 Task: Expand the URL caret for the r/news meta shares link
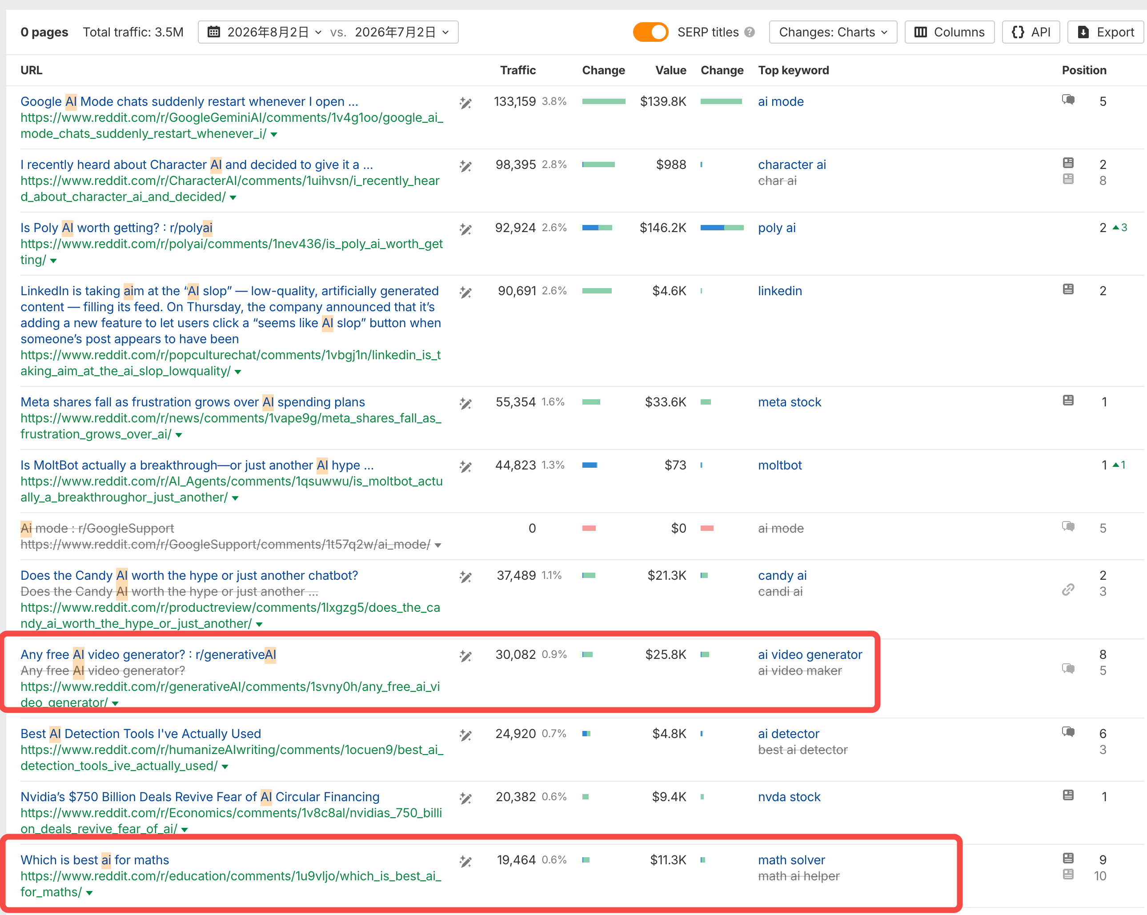179,436
